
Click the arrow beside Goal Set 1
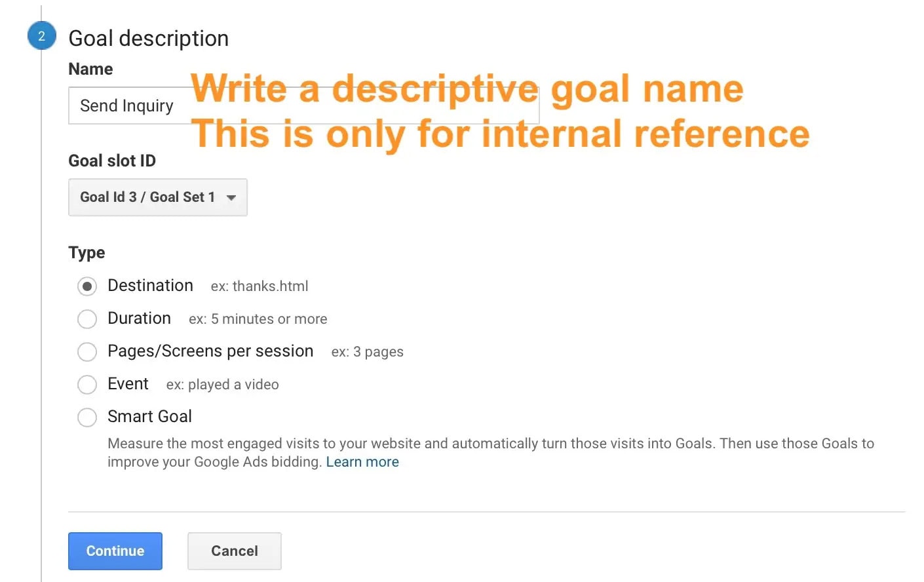[231, 197]
